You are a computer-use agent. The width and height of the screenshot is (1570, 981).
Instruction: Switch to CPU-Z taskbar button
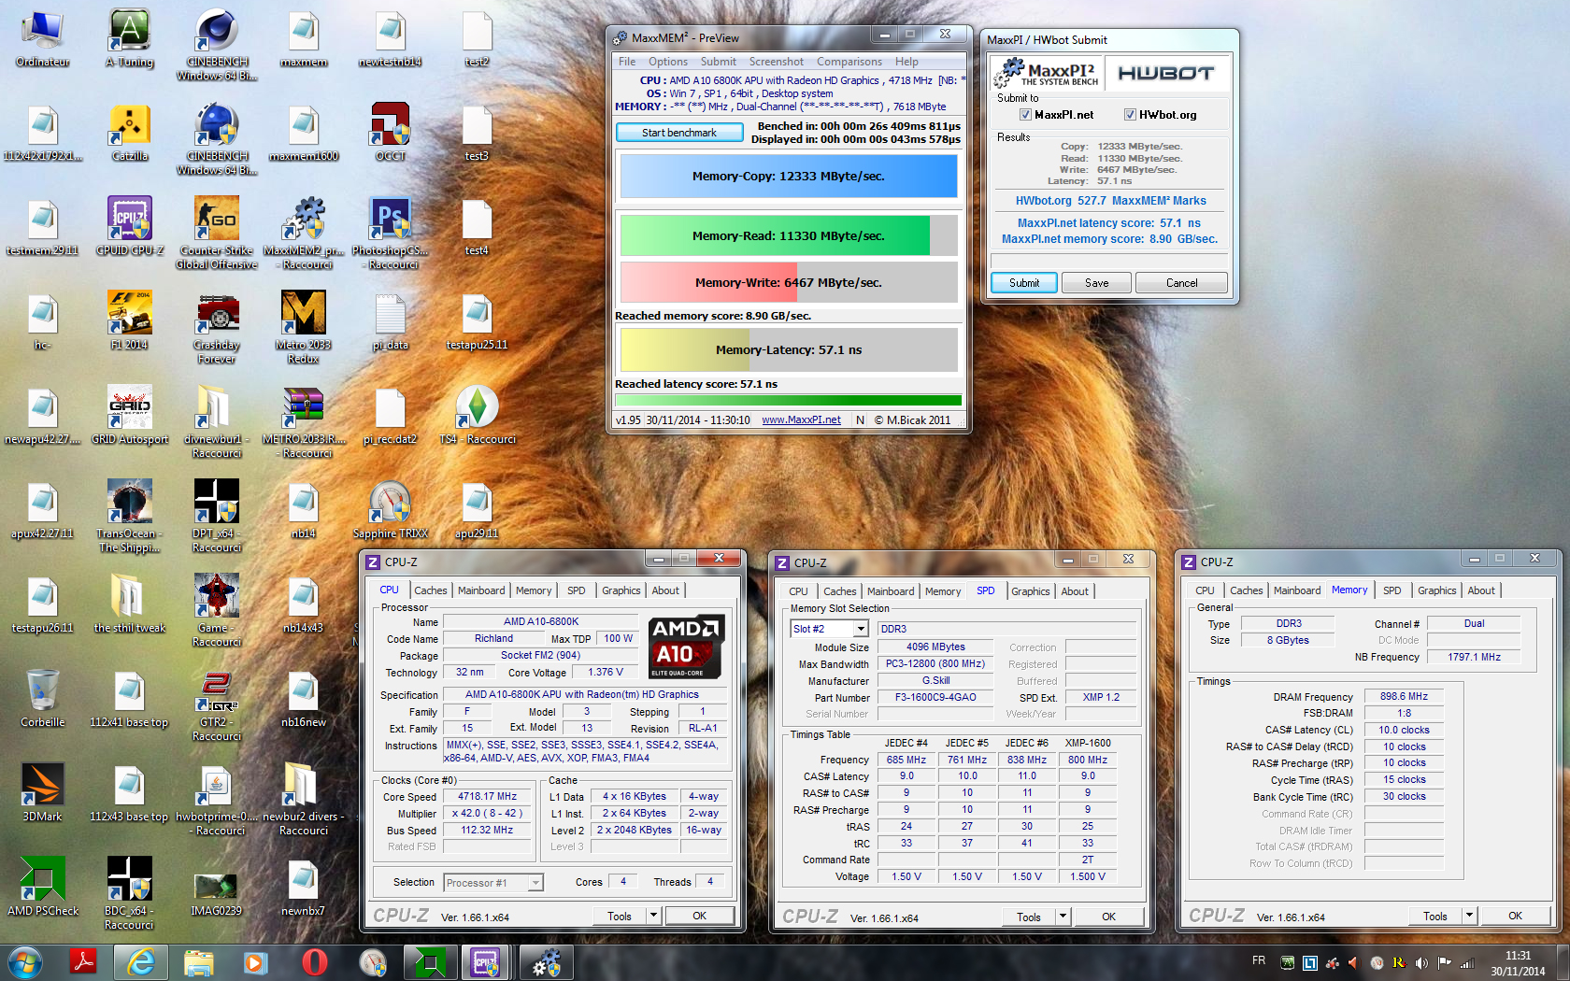pos(486,961)
